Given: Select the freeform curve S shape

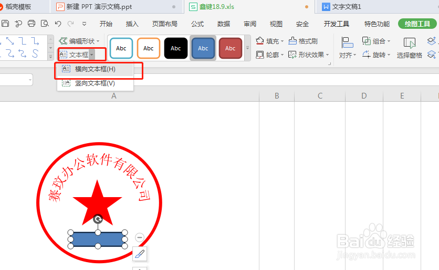Looking at the screenshot, I should [35, 53].
